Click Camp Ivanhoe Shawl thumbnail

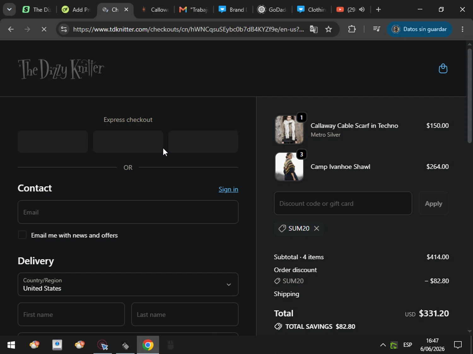tap(289, 166)
